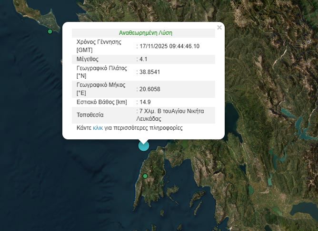The height and width of the screenshot is (231, 318).
Task: Click the "Γεωγραφικό Πλάτος [°N]" label
Action: click(101, 72)
